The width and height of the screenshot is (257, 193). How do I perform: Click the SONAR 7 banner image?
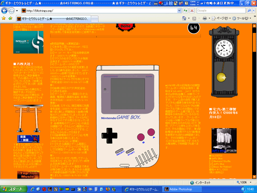pos(28,42)
